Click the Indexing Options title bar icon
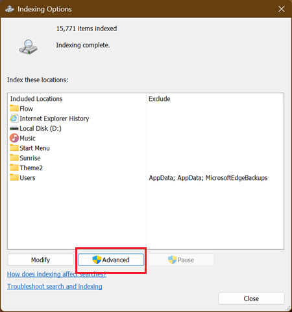 (x=10, y=9)
